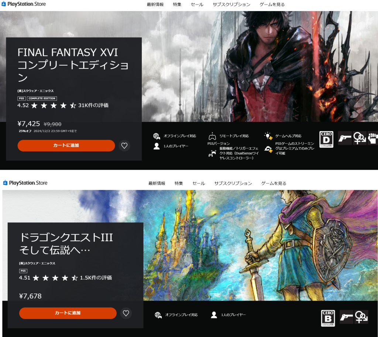Click gender symbols content icon beside CERO D
The width and height of the screenshot is (378, 337).
click(360, 138)
